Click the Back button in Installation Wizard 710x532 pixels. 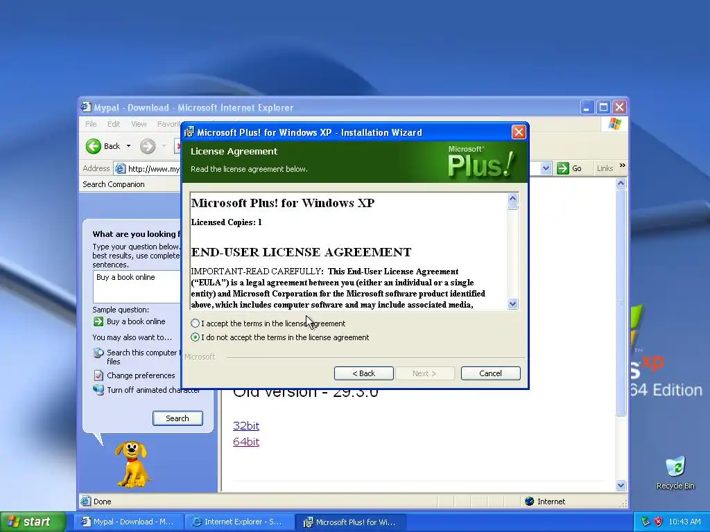363,373
